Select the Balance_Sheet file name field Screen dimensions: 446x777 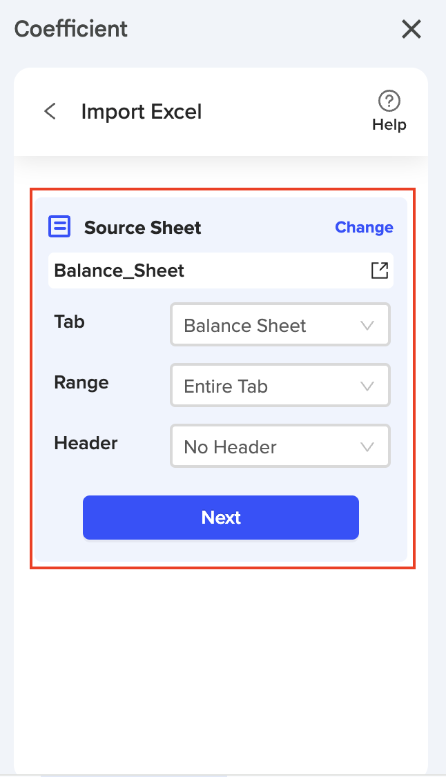click(x=207, y=271)
